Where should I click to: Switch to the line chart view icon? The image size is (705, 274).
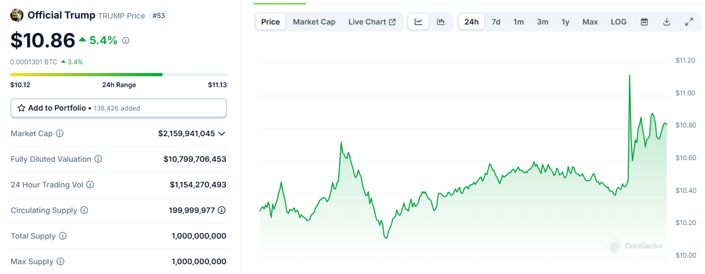pyautogui.click(x=418, y=22)
